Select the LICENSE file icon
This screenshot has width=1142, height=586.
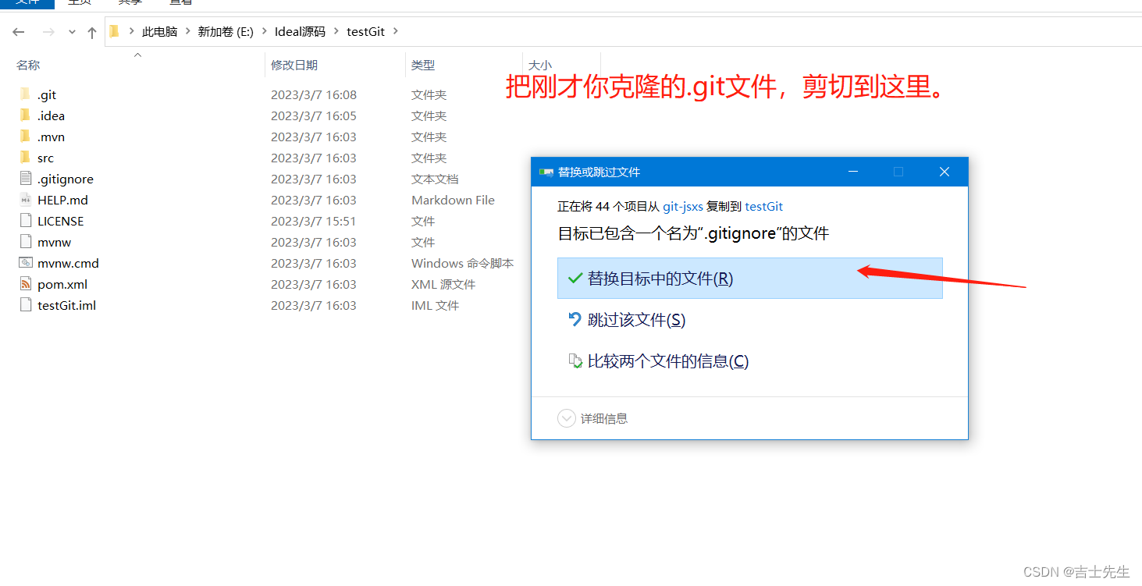(25, 221)
